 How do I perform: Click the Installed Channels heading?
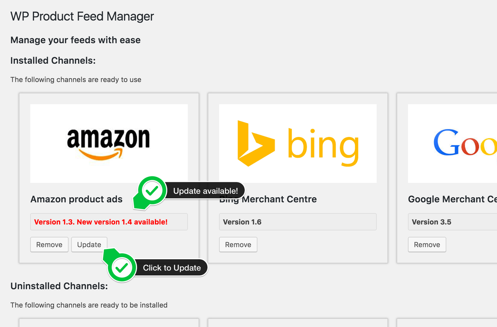(x=53, y=61)
